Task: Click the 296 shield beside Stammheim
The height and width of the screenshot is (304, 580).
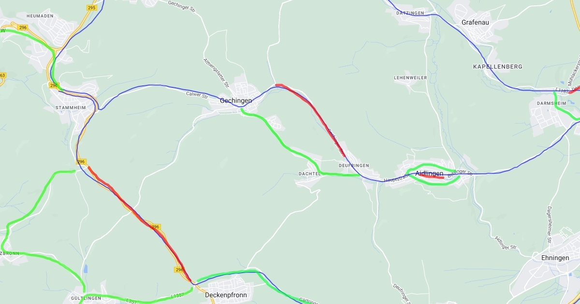Action: coord(54,85)
